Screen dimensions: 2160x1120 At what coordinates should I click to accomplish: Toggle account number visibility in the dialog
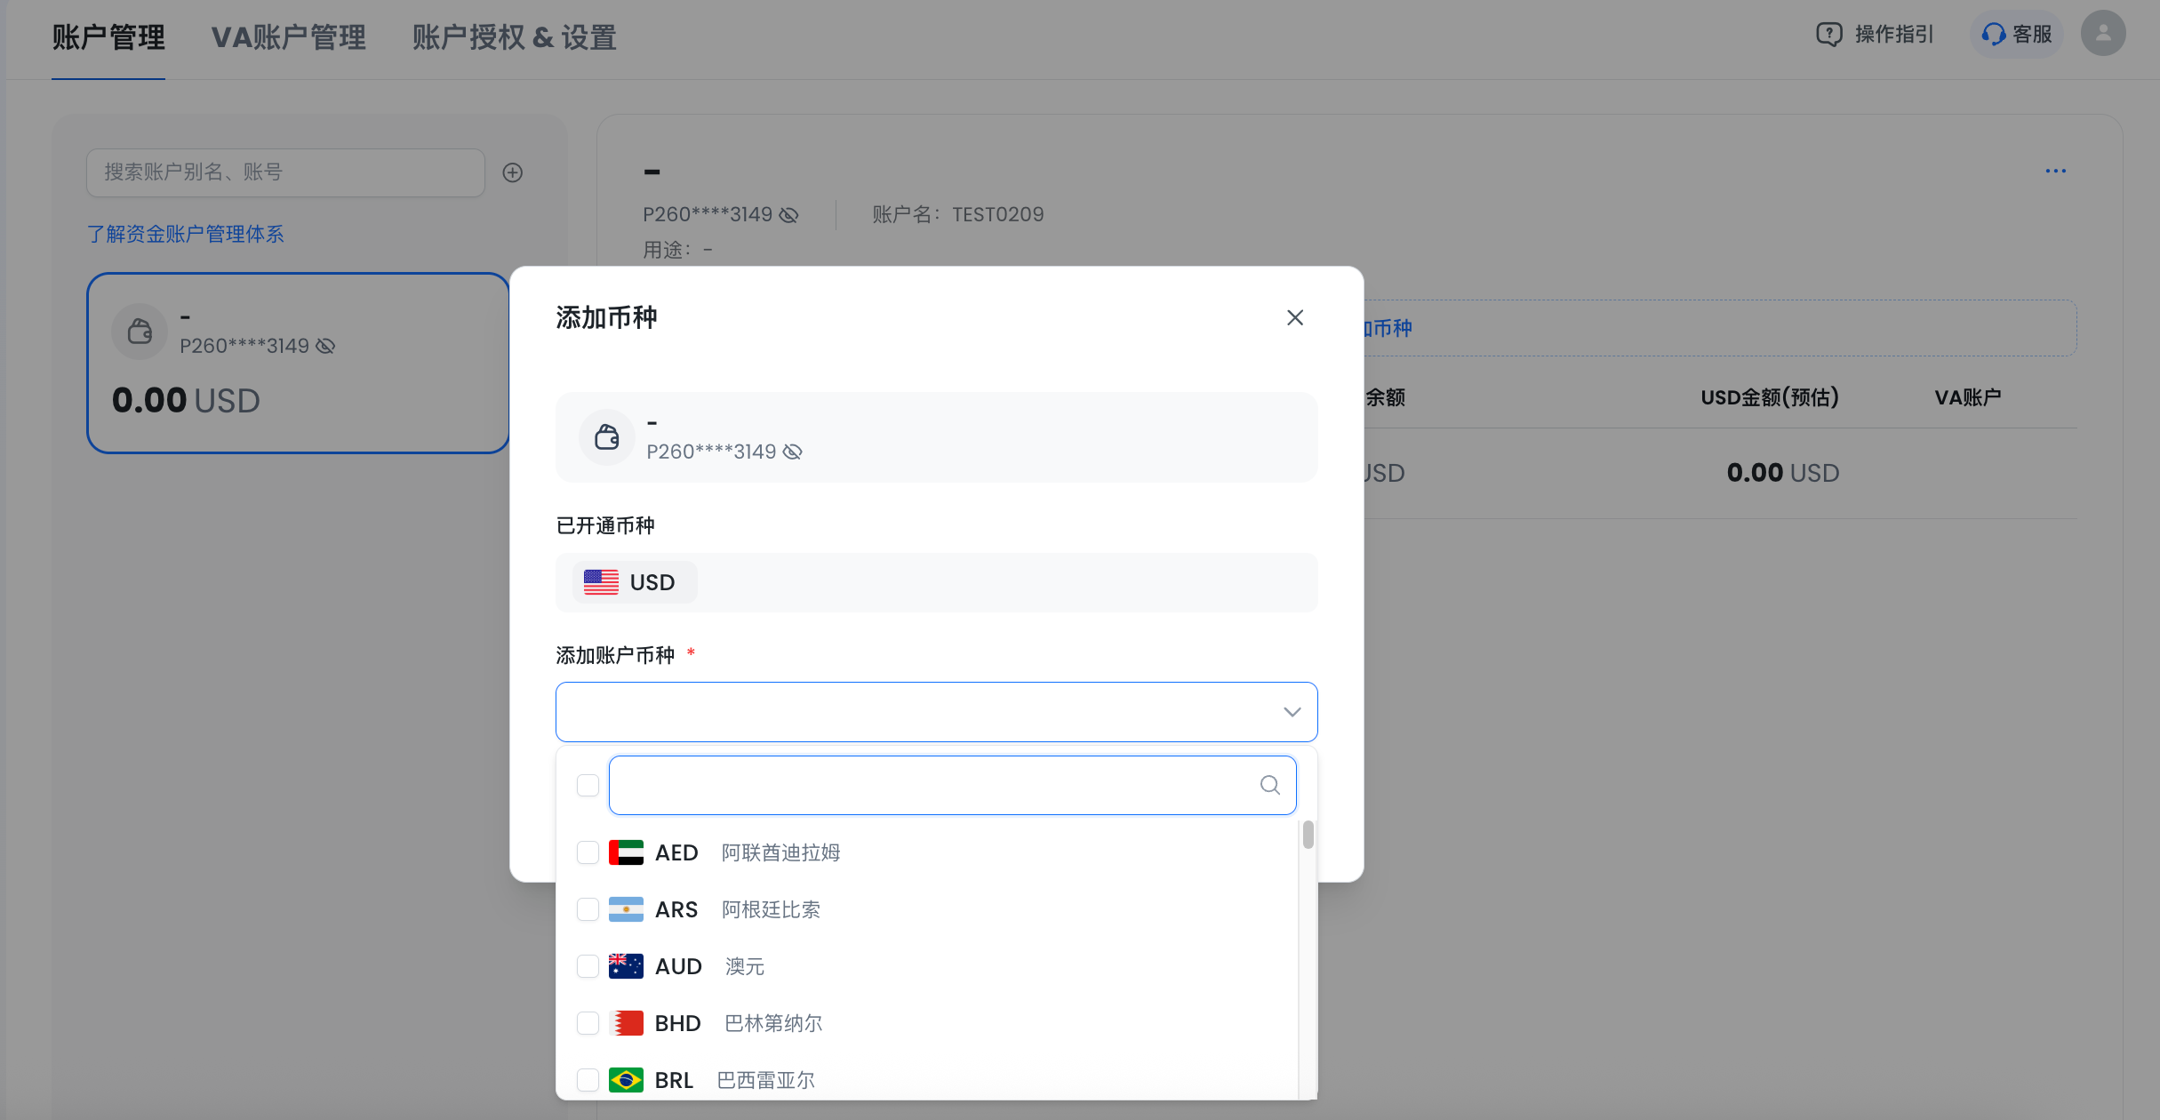pos(793,452)
